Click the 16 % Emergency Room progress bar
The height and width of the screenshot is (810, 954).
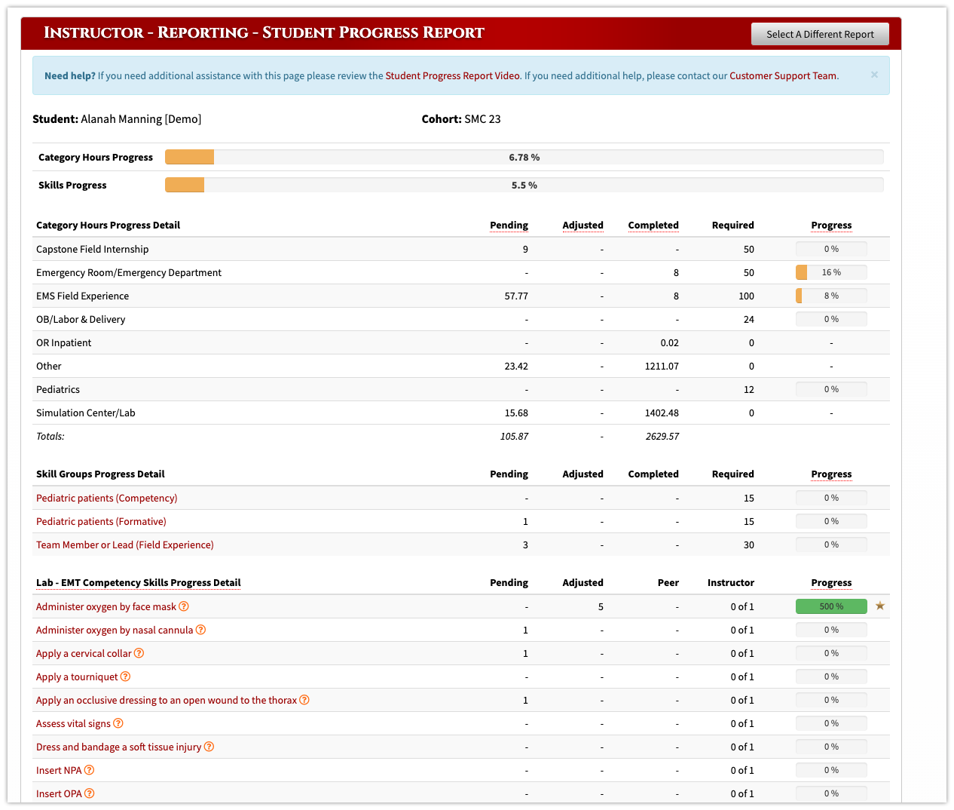click(x=831, y=272)
